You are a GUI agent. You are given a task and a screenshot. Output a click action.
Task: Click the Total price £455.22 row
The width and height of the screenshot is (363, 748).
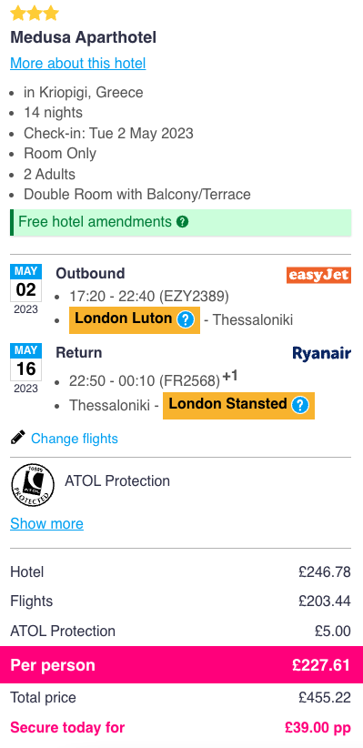[180, 698]
